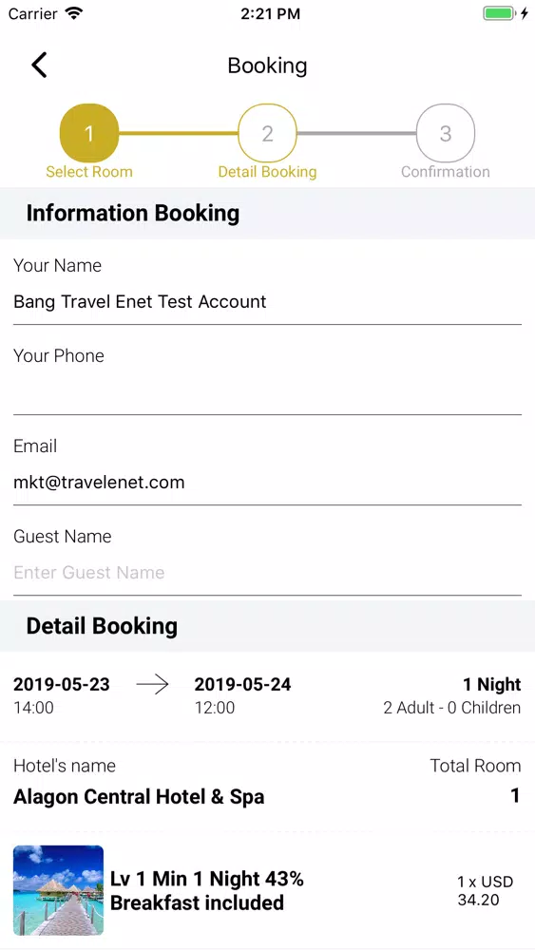
Task: Select step 2 Detail Booking circle
Action: pyautogui.click(x=267, y=133)
